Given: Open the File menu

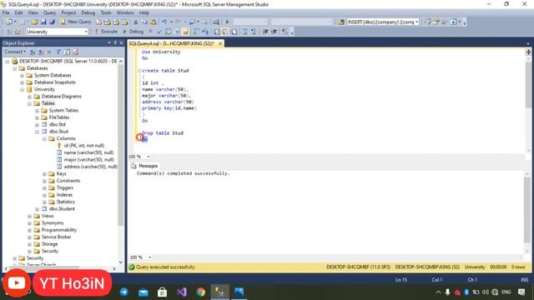Looking at the screenshot, I should pyautogui.click(x=6, y=12).
